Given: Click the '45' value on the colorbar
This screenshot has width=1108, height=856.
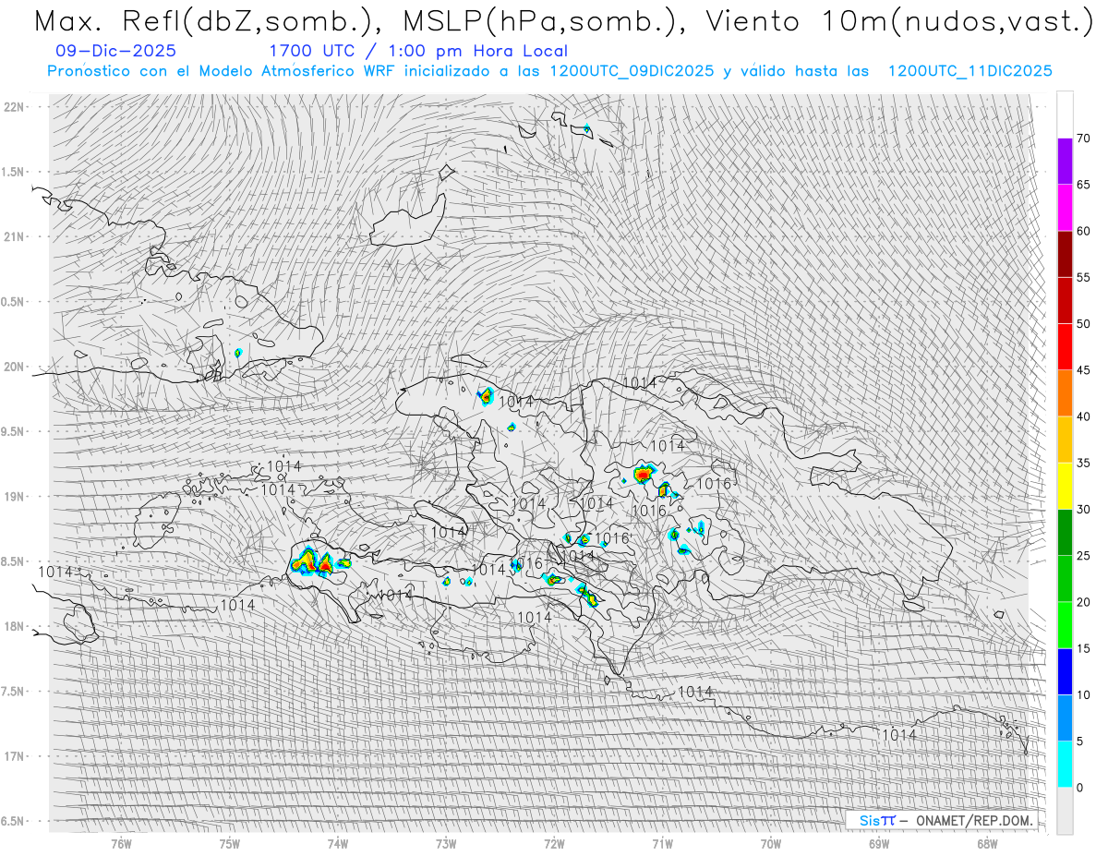Looking at the screenshot, I should pos(1084,370).
